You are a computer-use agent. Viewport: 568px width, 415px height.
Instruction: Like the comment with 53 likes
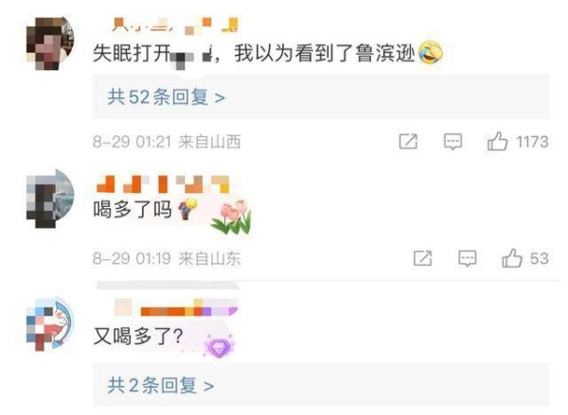click(511, 258)
